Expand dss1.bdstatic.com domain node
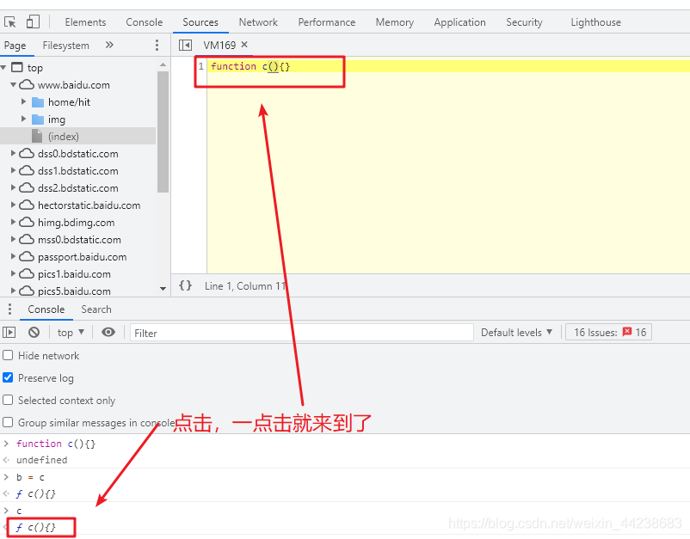Screen dimensions: 690x539 pyautogui.click(x=14, y=170)
